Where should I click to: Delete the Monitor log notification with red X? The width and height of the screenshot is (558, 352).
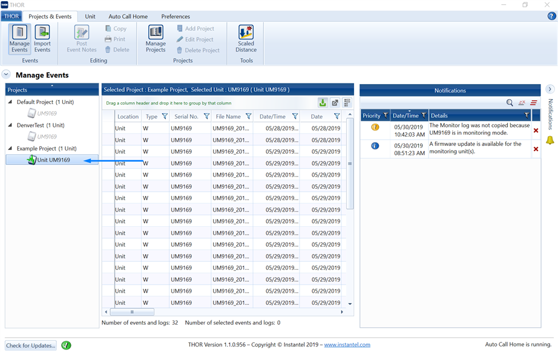[536, 130]
